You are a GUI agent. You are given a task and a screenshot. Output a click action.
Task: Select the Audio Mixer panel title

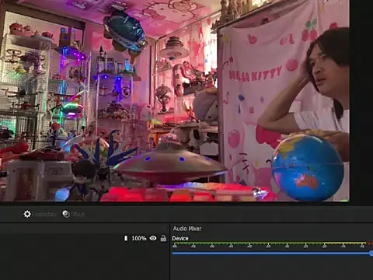[187, 229]
